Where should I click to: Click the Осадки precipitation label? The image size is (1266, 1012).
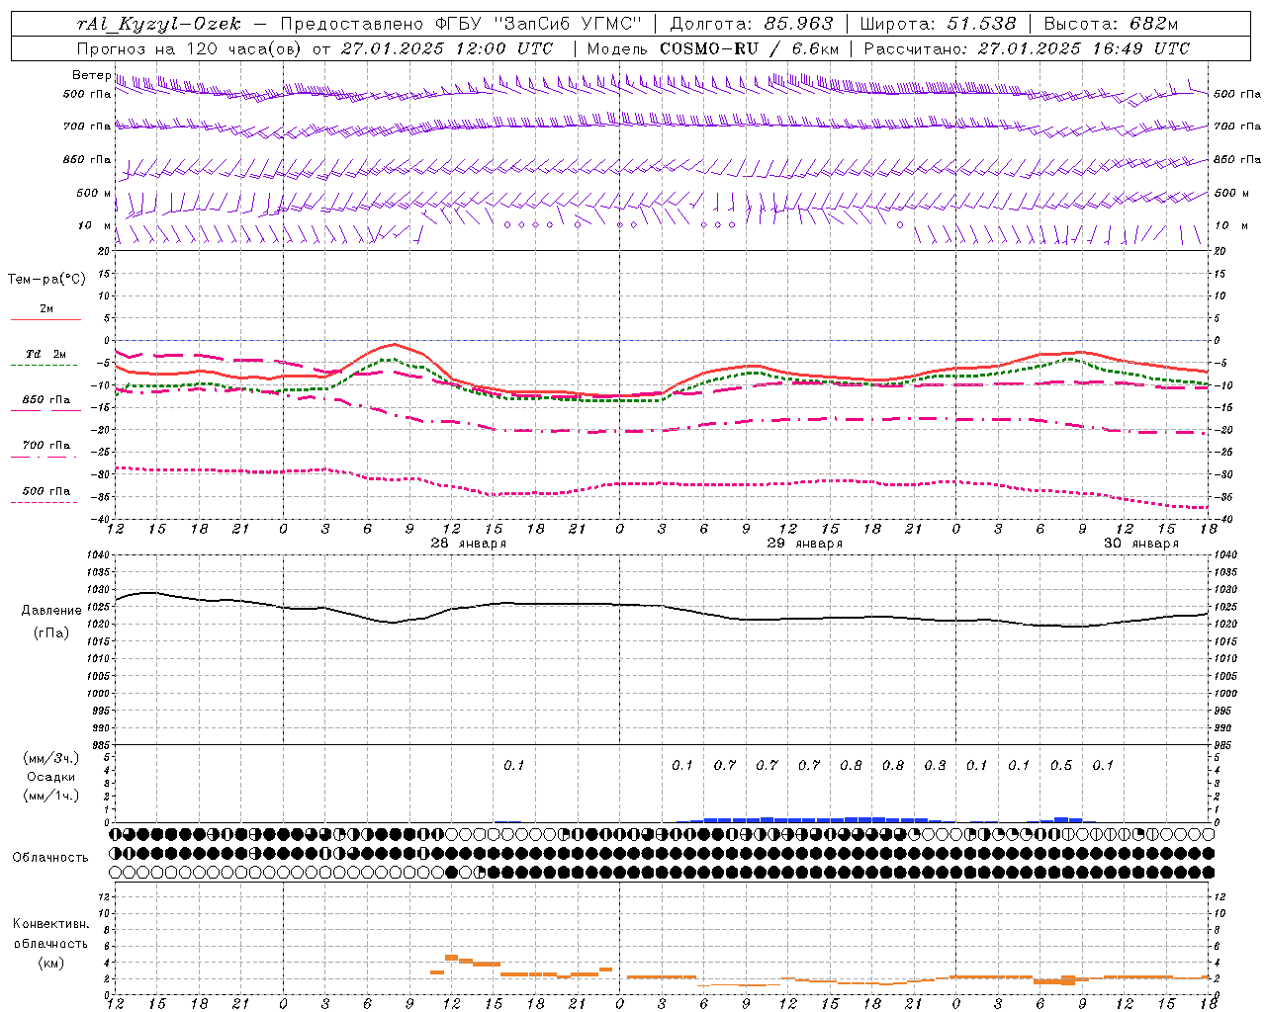(50, 777)
